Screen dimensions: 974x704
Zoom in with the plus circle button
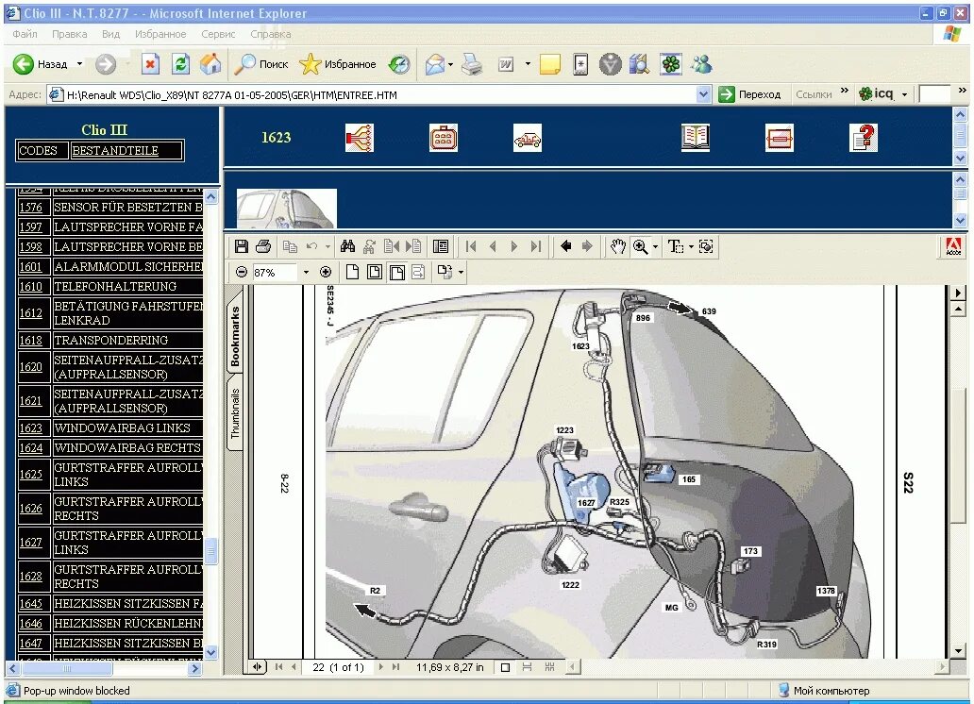coord(326,272)
